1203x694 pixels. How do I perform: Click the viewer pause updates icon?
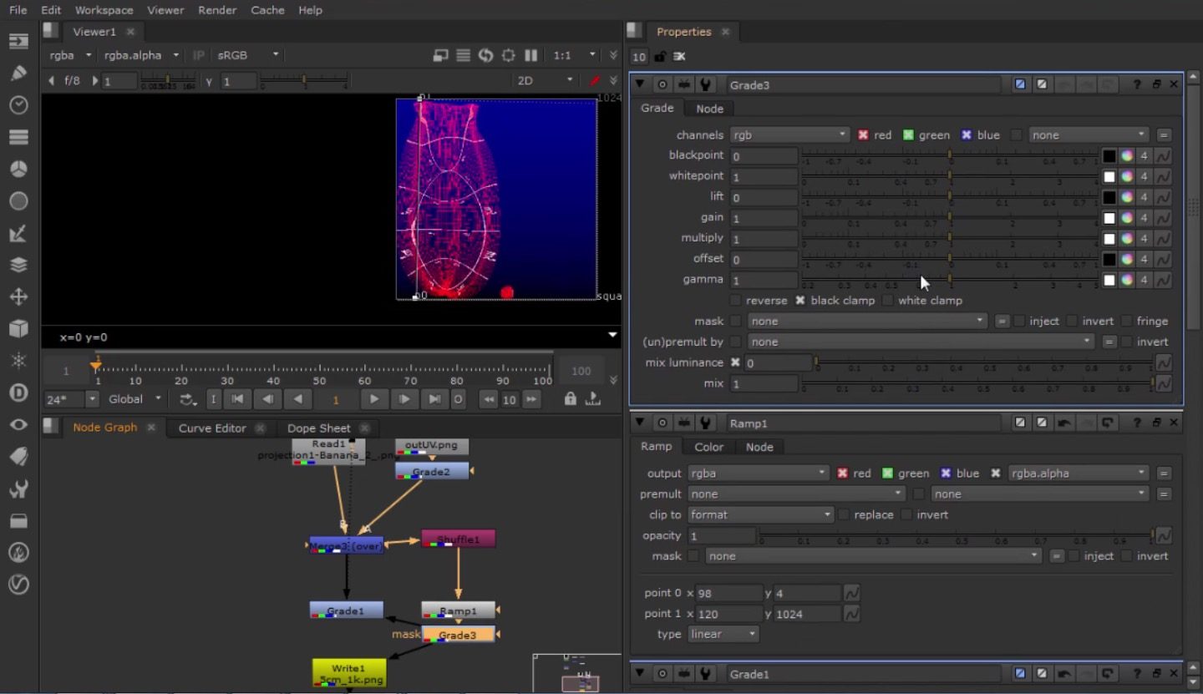(x=530, y=55)
